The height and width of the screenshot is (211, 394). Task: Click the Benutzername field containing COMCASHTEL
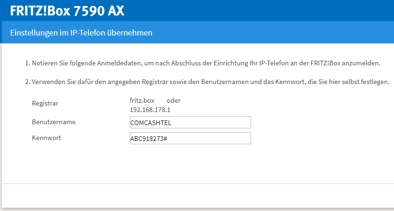(x=190, y=122)
